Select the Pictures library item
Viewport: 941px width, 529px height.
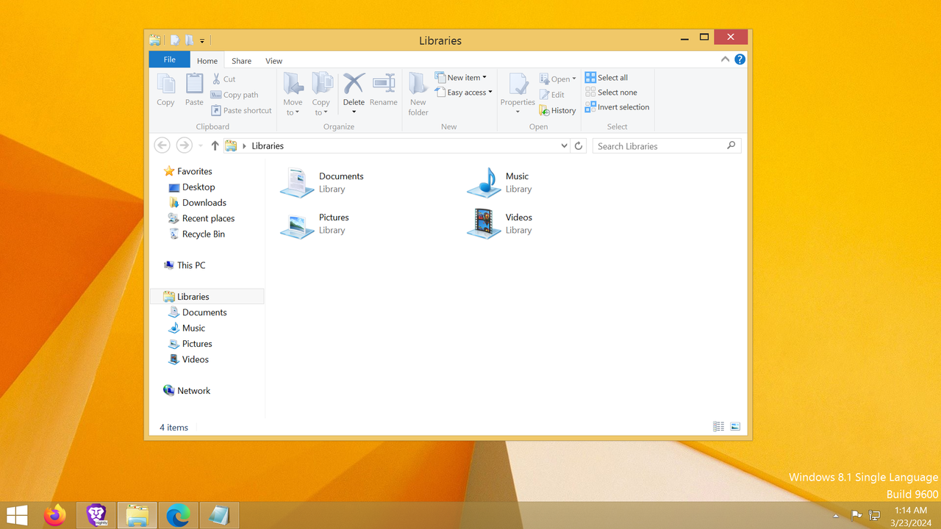click(x=315, y=223)
